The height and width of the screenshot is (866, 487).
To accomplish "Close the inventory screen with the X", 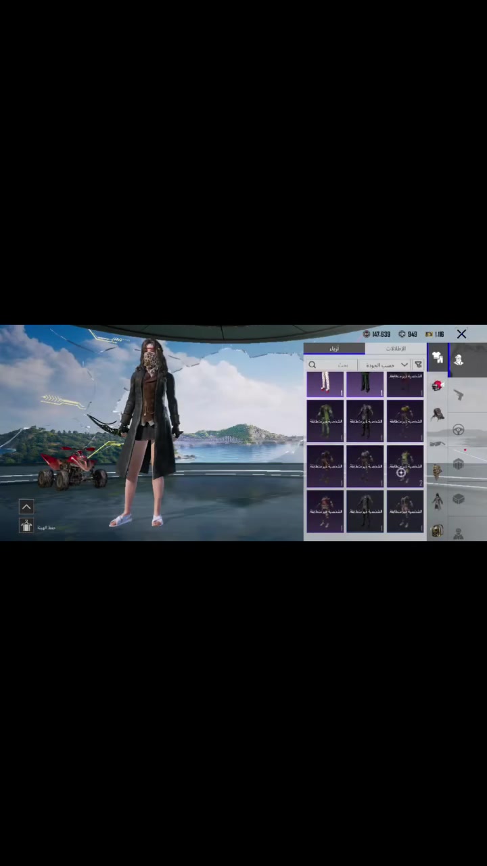I will (461, 334).
